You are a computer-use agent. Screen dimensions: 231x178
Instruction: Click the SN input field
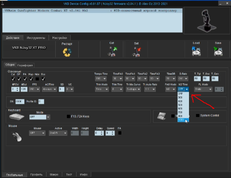coord(20,102)
